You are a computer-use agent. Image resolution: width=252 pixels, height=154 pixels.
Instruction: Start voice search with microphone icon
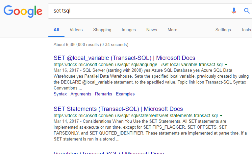tap(234, 11)
